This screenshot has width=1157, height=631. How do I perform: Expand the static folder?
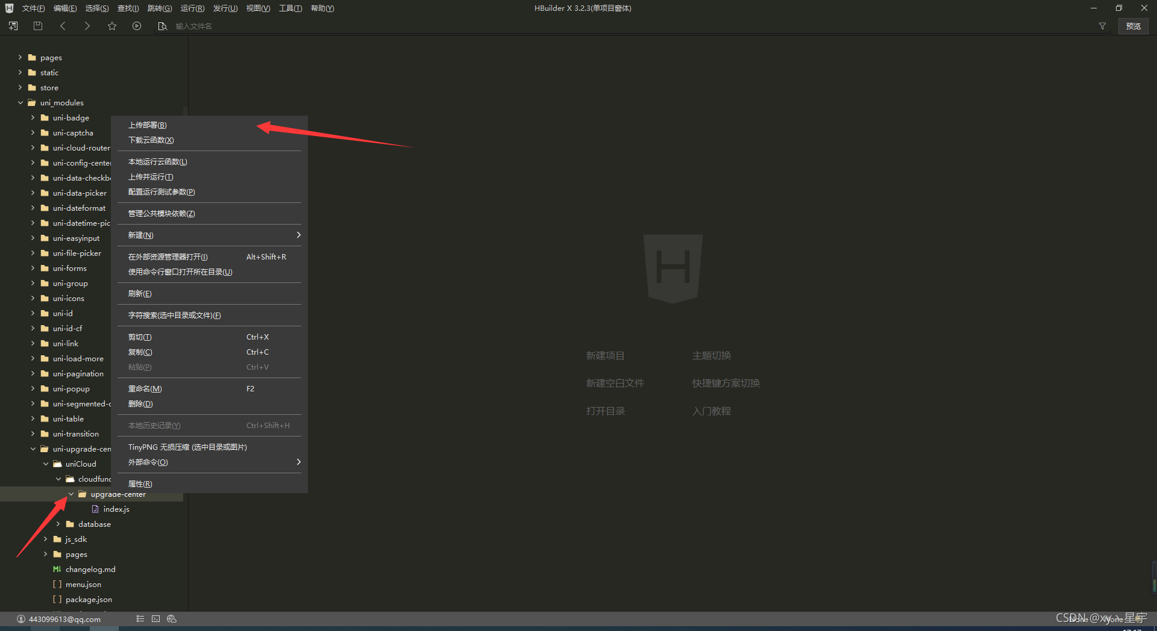click(x=20, y=72)
